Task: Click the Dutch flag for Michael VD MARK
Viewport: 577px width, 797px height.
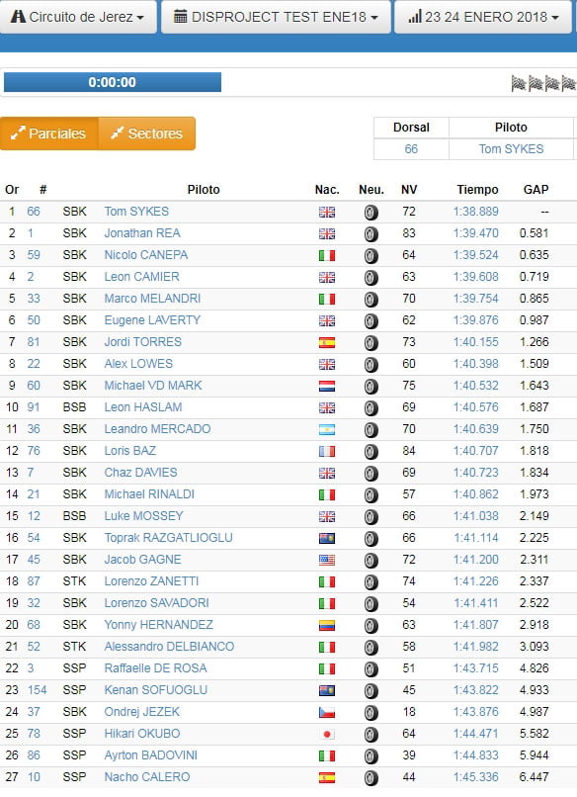Action: click(327, 387)
